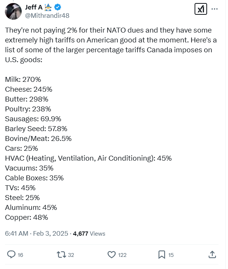The image size is (228, 269).
Task: Open the @Mithrandir48 handle link
Action: click(x=47, y=16)
